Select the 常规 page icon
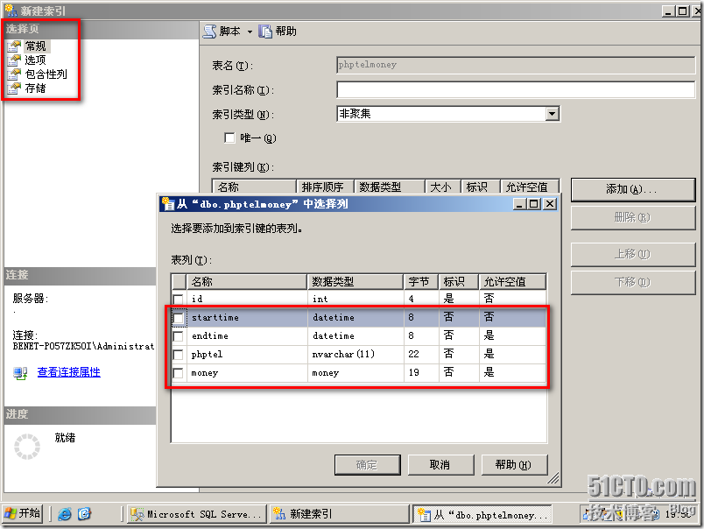Screen dimensions: 704x529 click(14, 46)
